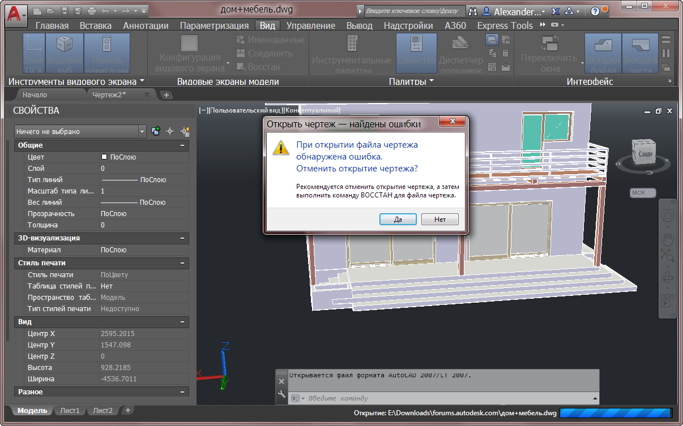The image size is (683, 426).
Task: Toggle Вкладка листа layout tabs display
Action: (x=641, y=54)
